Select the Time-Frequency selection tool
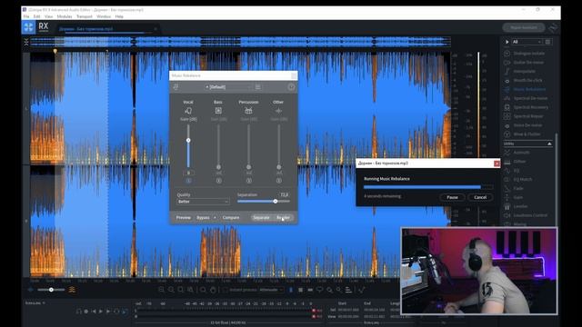The width and height of the screenshot is (582, 327). [300, 290]
